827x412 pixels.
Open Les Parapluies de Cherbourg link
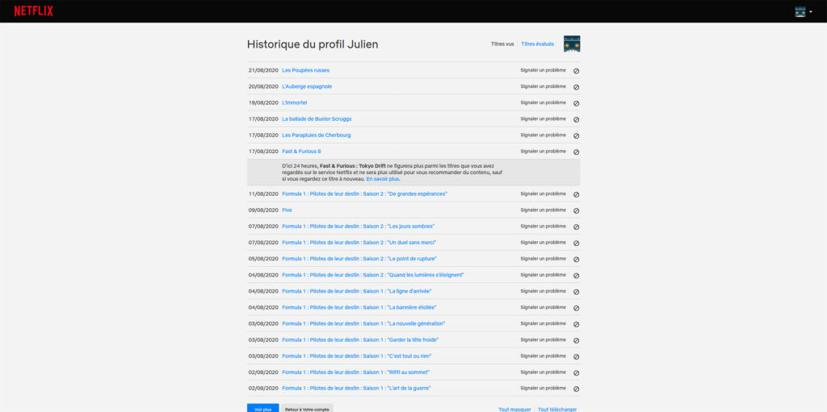point(317,135)
